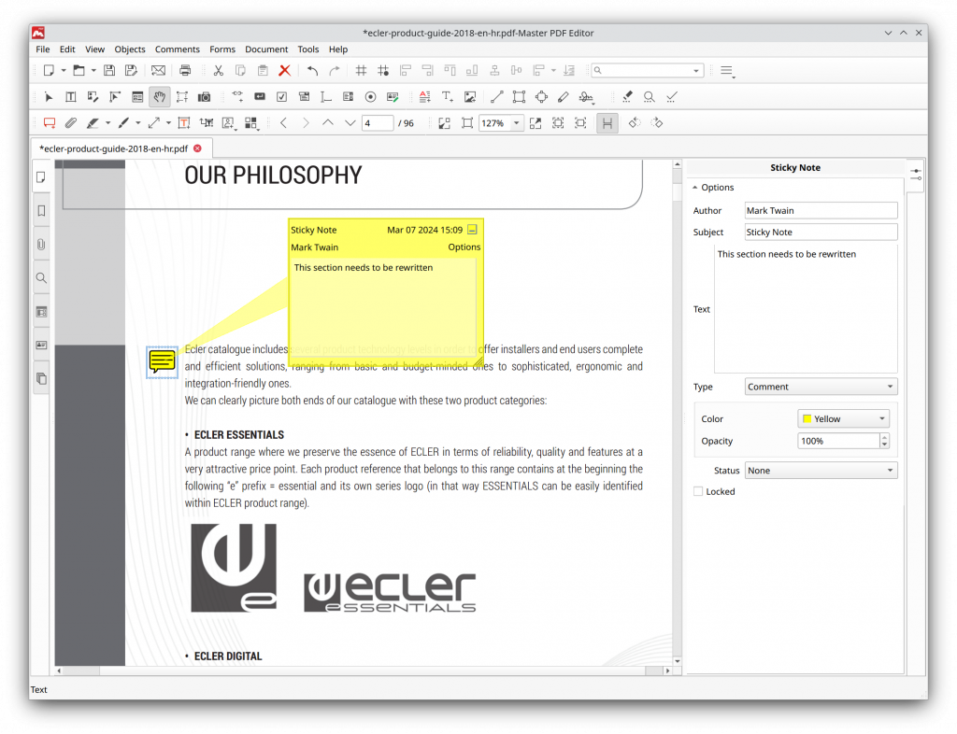Select the Sticky Note annotation tool

(50, 122)
